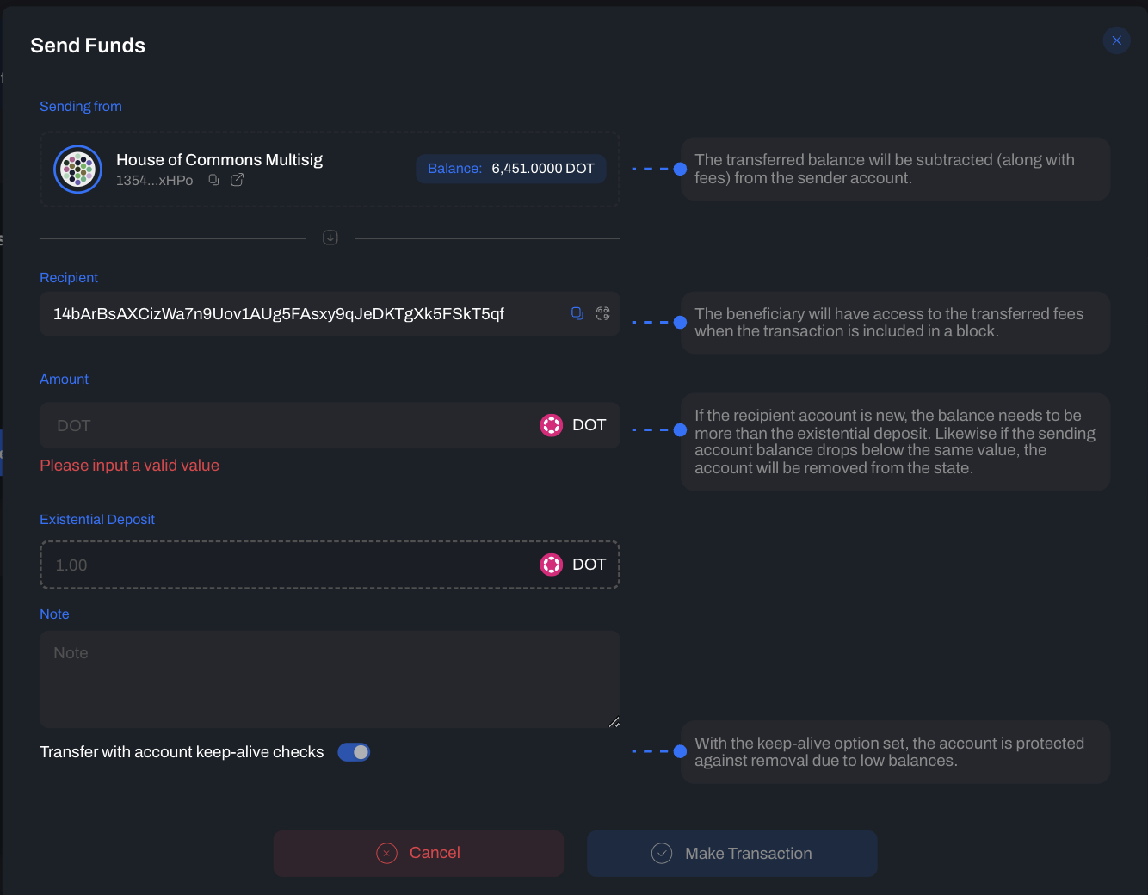This screenshot has width=1148, height=895.
Task: Click the Existential Deposit field
Action: 284,565
